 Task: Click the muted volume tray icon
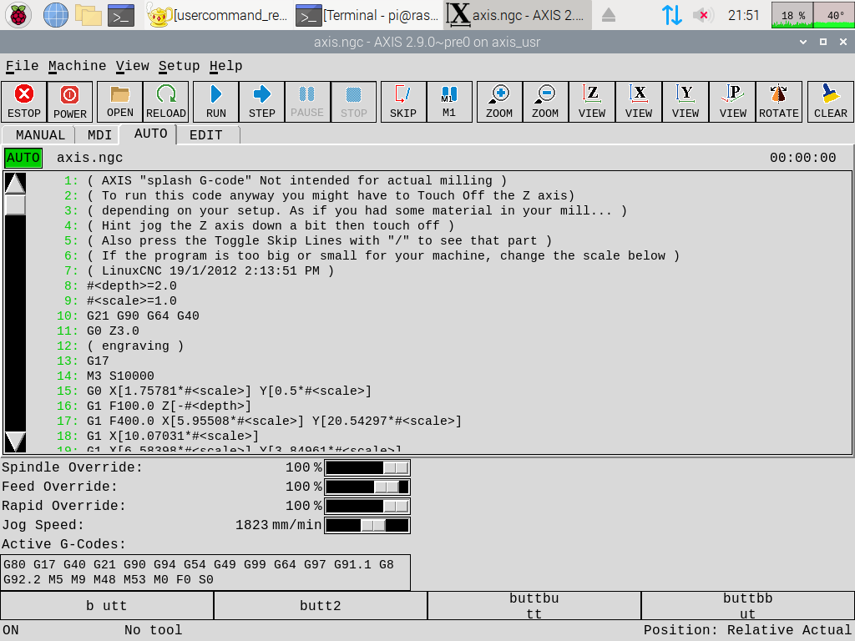[703, 15]
